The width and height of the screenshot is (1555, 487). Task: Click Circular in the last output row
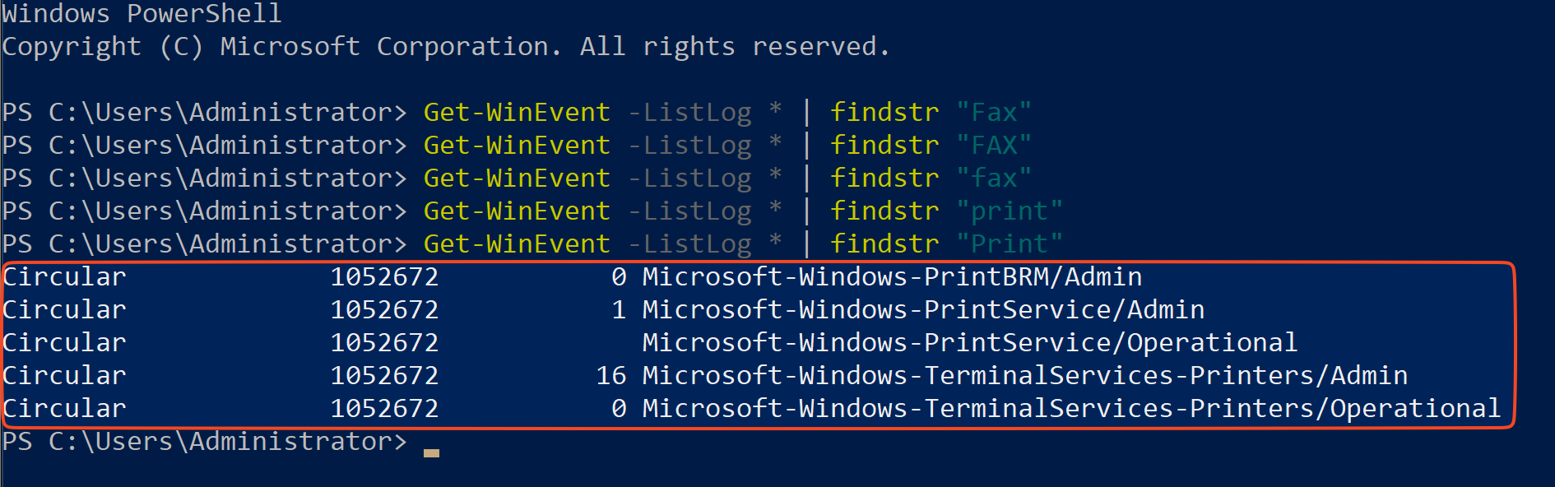[x=64, y=409]
